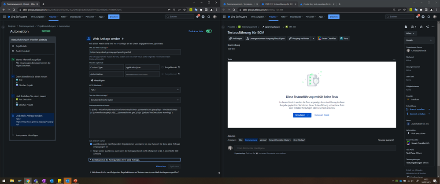Open help icon in left Jira window
The height and width of the screenshot is (184, 440).
203,17
